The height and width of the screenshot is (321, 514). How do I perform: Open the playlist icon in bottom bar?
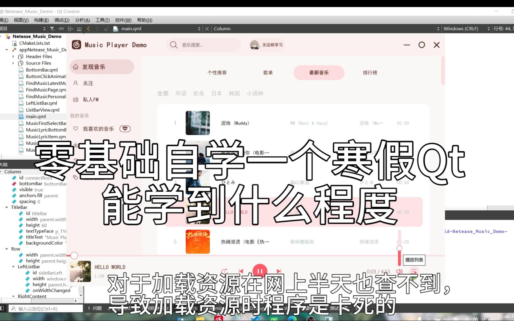414,271
